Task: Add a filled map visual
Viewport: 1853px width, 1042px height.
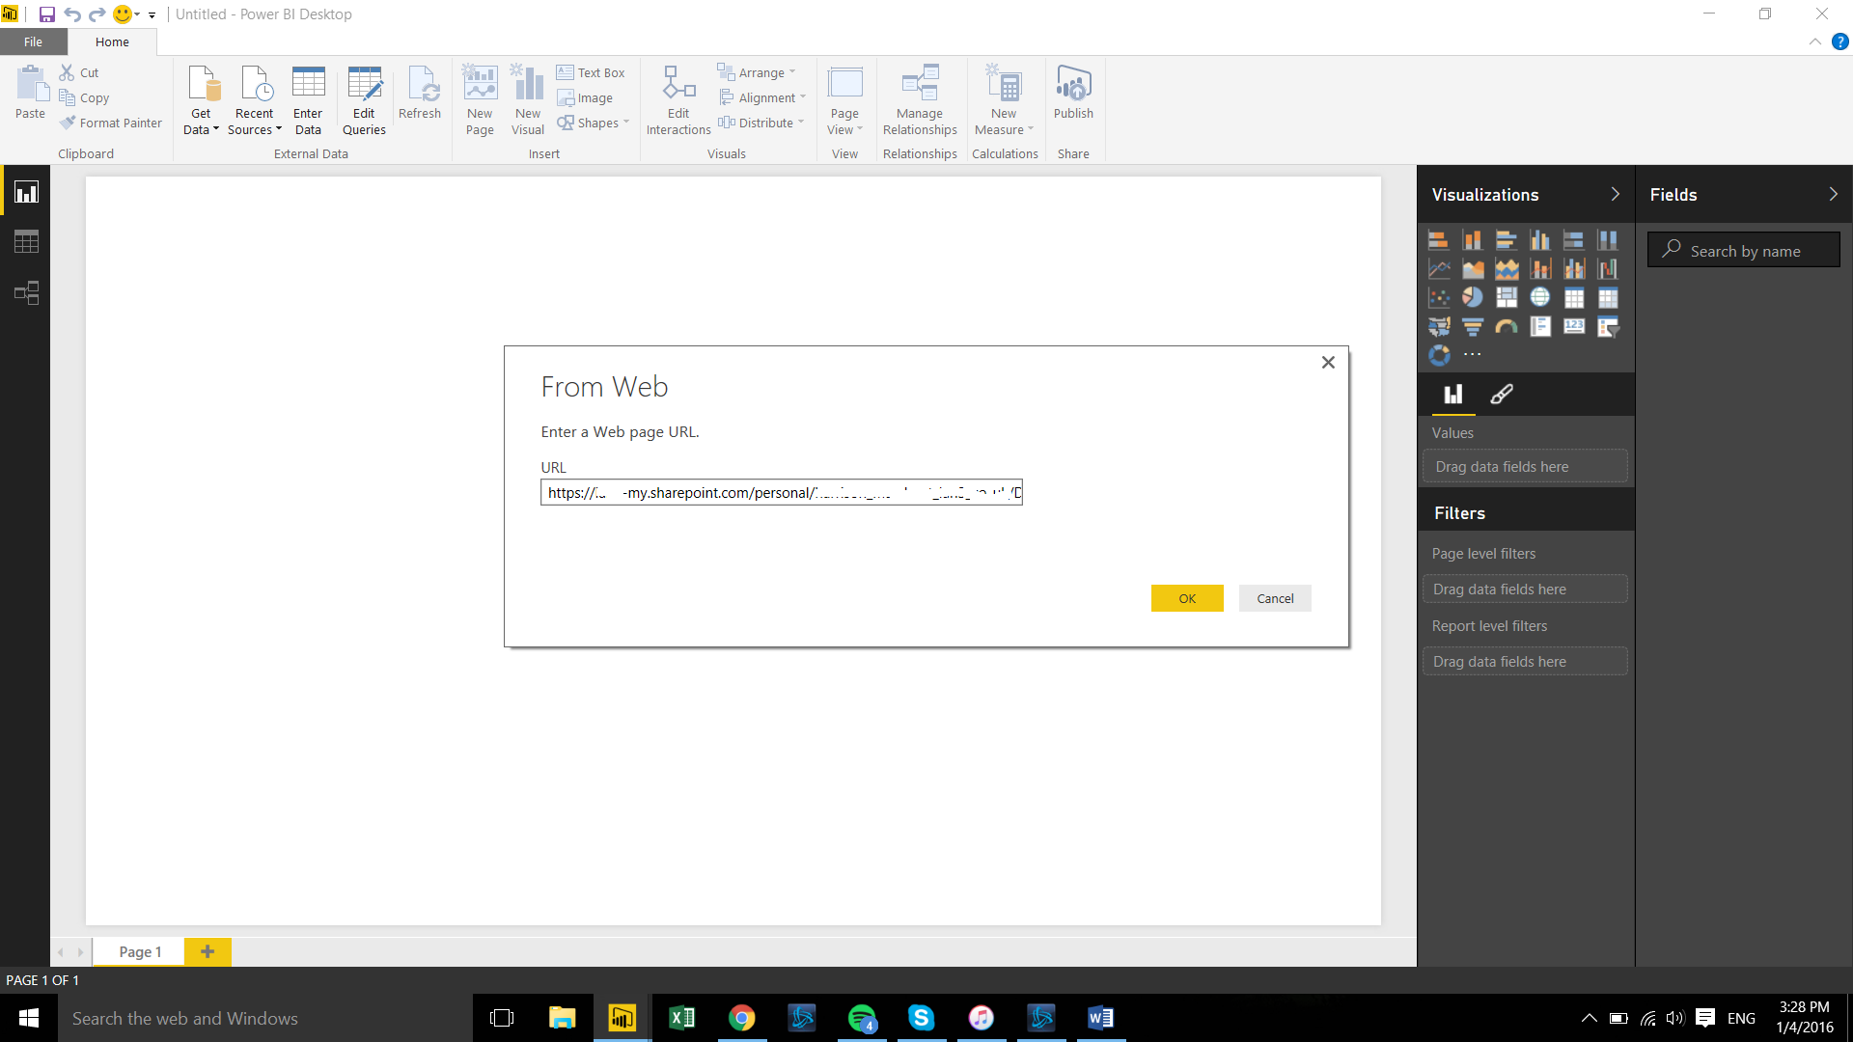Action: pos(1439,326)
